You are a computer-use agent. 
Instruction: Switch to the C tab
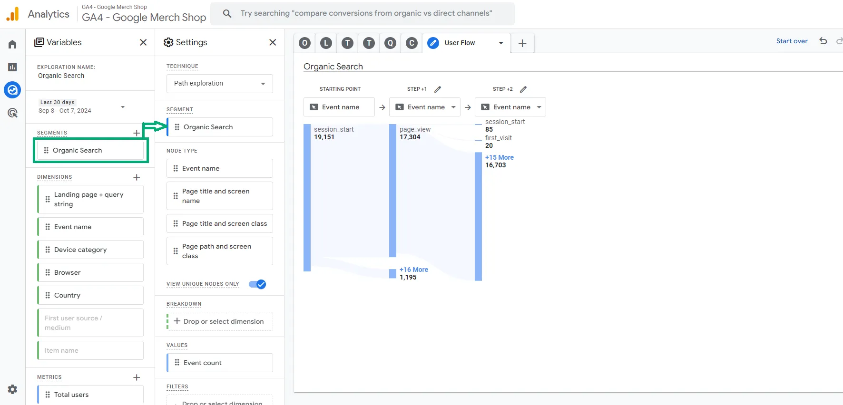click(x=412, y=43)
